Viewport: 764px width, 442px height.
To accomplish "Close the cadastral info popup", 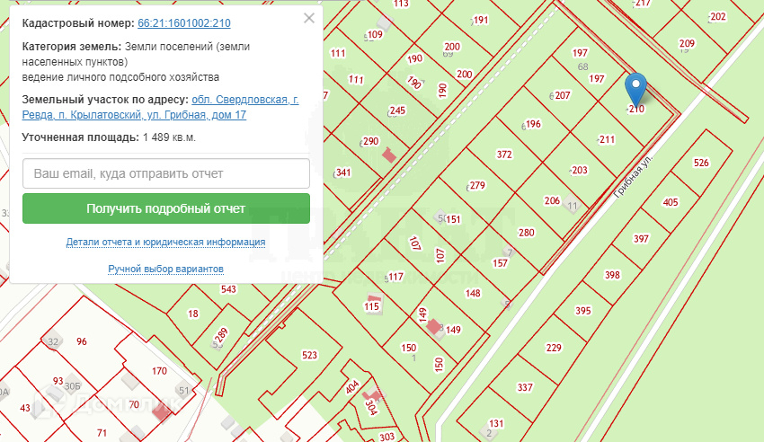I will [309, 19].
